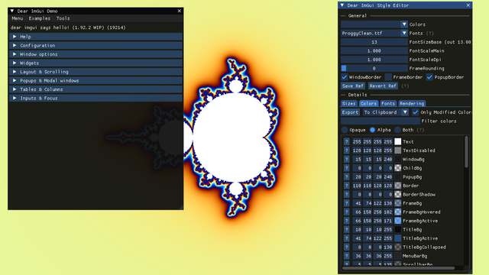Viewport: 489px width, 275px height.
Task: Click the FrameRounding slider
Action: tap(374, 68)
